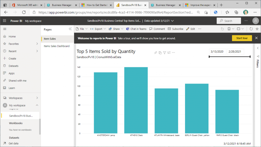Select the ATHENS Desk bar

pyautogui.click(x=136, y=100)
